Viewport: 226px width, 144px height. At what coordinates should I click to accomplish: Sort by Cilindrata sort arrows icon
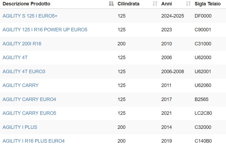155,4
